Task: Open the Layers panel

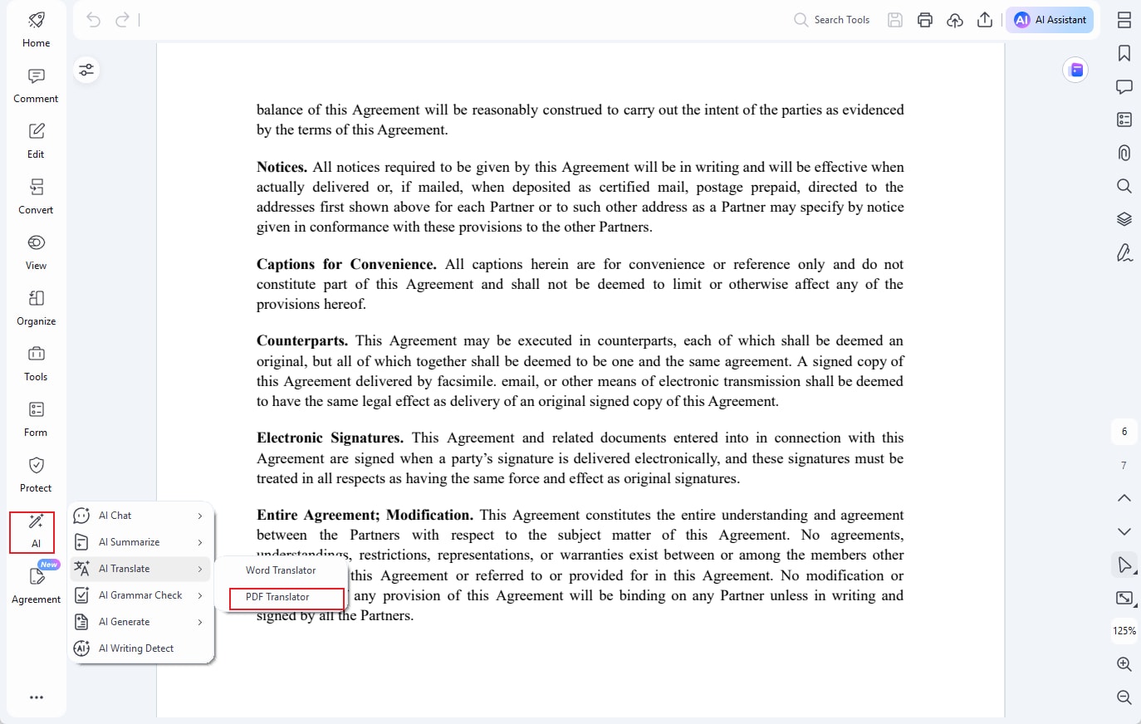Action: click(1124, 219)
